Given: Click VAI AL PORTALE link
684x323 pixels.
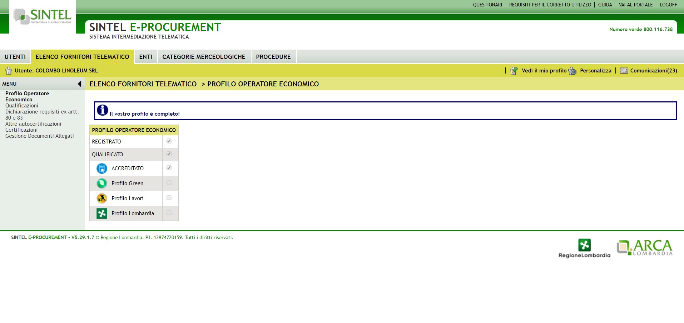Looking at the screenshot, I should click(x=636, y=5).
